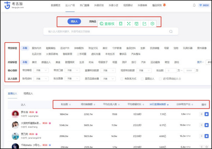Click the share/export icon in floating toolbar
This screenshot has width=212, height=149.
pos(145,24)
